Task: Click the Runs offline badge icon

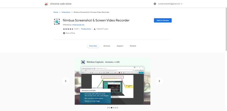Action: (x=64, y=33)
